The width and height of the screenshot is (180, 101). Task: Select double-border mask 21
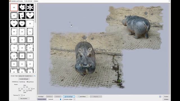pos(14,64)
